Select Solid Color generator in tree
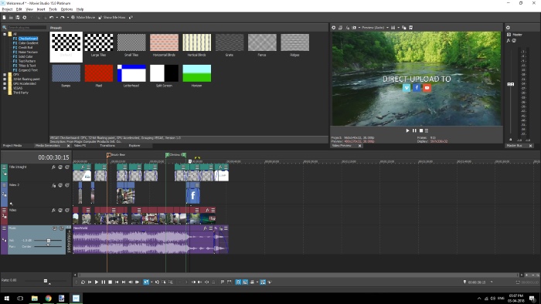The image size is (541, 304). coord(26,56)
